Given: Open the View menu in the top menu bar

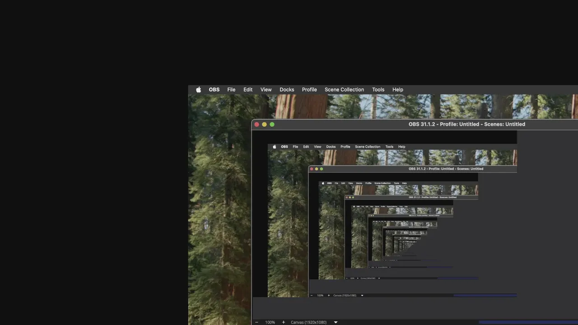Looking at the screenshot, I should click(266, 89).
